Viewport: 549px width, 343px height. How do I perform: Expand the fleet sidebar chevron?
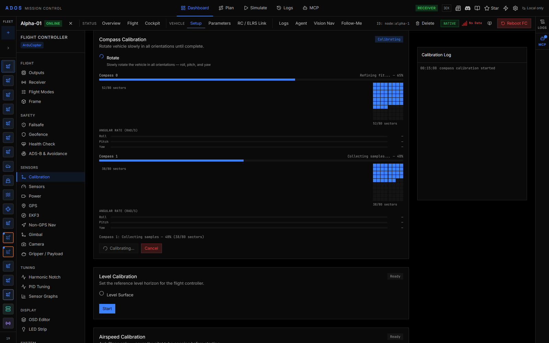tap(8, 48)
